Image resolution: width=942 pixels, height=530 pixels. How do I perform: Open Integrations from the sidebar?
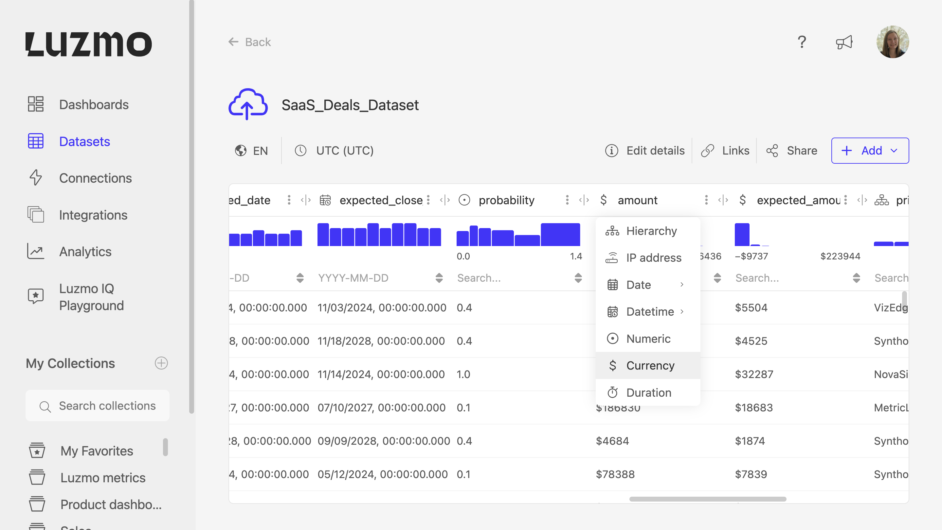[x=93, y=215]
